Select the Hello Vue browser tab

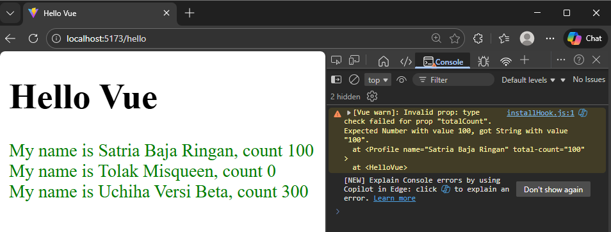coord(100,13)
